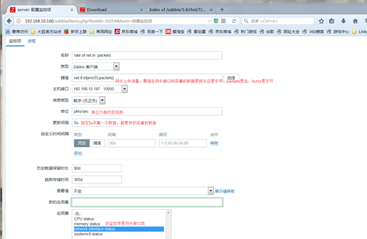Click the 更新间隔 field with 5s
This screenshot has height=239, width=367.
(x=97, y=122)
